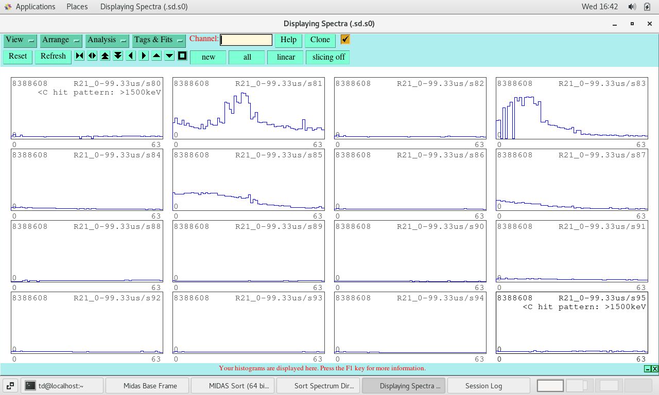Toggle the 'linear' scale button
The height and width of the screenshot is (395, 659).
point(285,57)
